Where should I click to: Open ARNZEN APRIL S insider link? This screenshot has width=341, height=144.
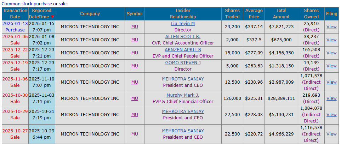coord(183,49)
